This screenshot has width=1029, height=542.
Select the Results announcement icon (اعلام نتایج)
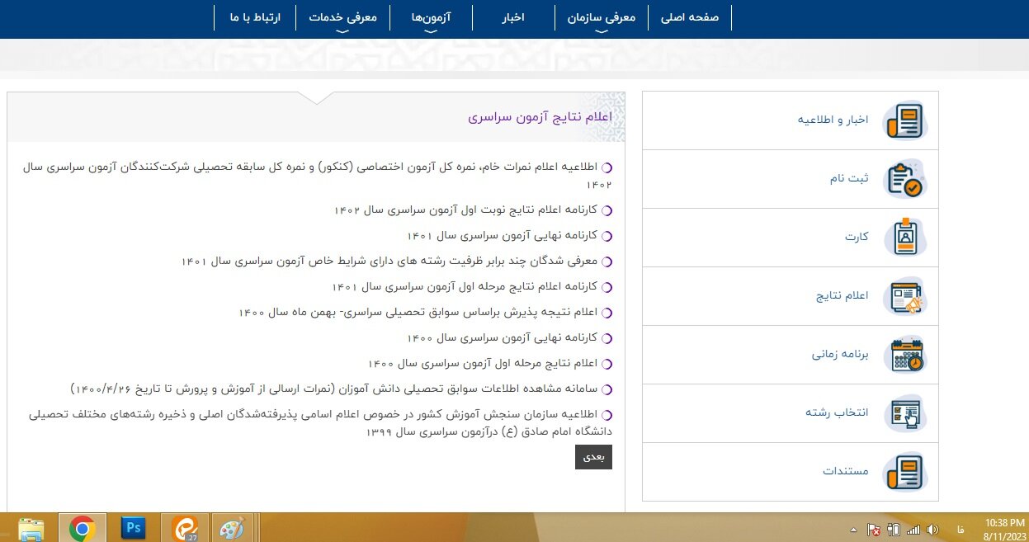pos(905,297)
